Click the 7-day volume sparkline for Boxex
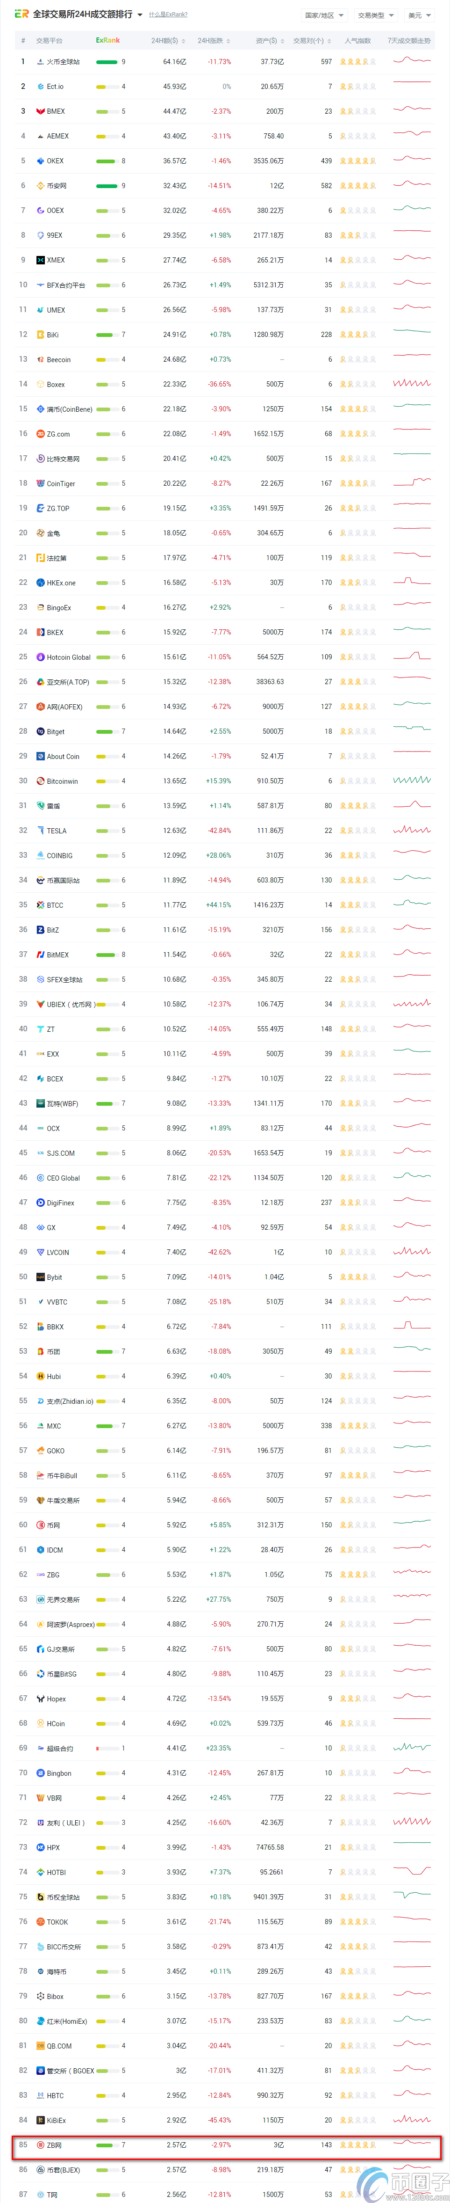The image size is (450, 2203). [x=412, y=383]
